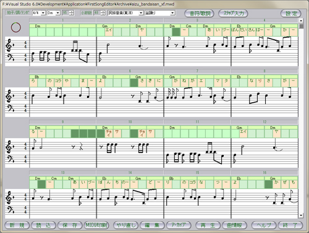Save the song with 保存 button
The width and height of the screenshot is (309, 233).
pyautogui.click(x=70, y=225)
